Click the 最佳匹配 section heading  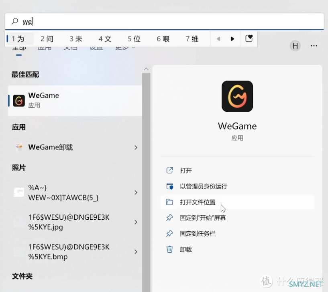(25, 74)
